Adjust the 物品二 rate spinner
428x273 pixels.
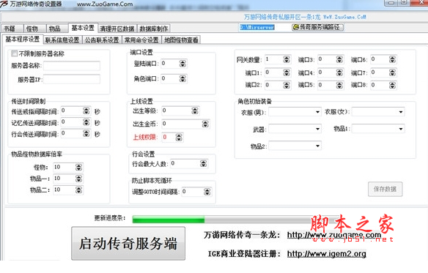tap(78, 190)
